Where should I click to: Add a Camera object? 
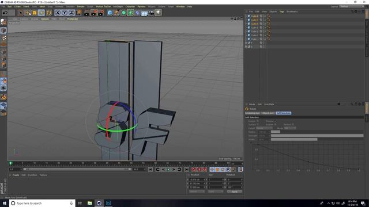click(151, 13)
